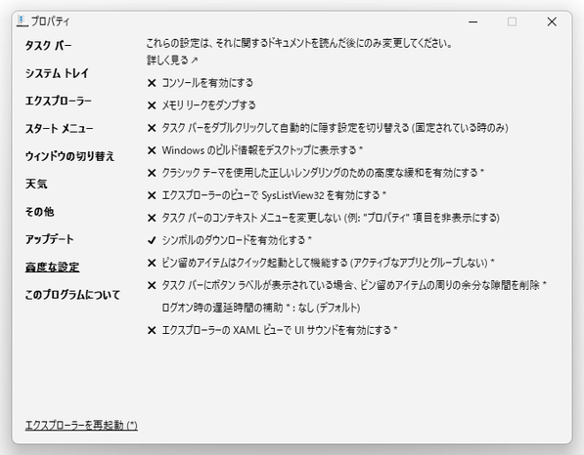584x455 pixels.
Task: Disable シンボルのダウンロードを有効化する option
Action: pyautogui.click(x=230, y=240)
